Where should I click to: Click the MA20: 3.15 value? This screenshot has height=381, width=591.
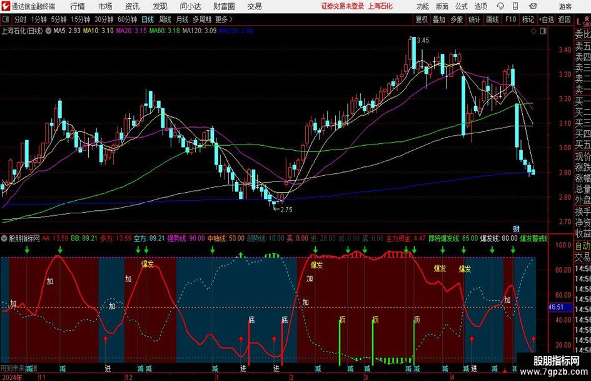tap(131, 31)
